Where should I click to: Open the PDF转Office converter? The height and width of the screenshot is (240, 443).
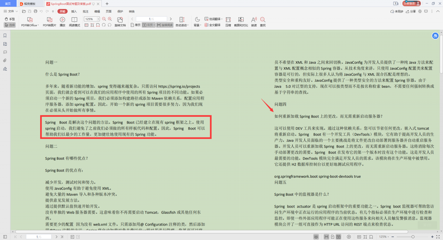coord(29,22)
